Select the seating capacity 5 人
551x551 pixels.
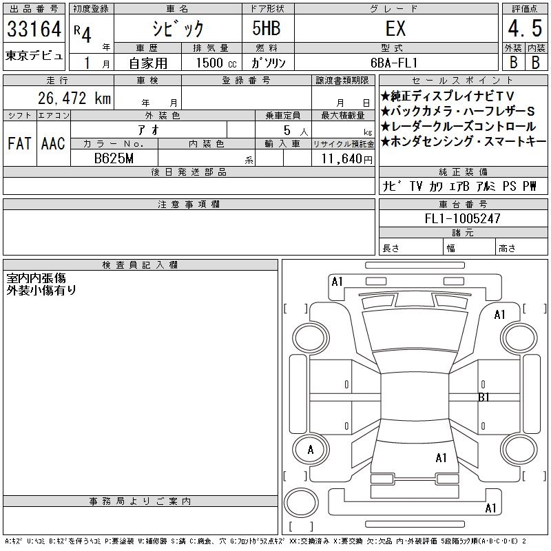(295, 131)
